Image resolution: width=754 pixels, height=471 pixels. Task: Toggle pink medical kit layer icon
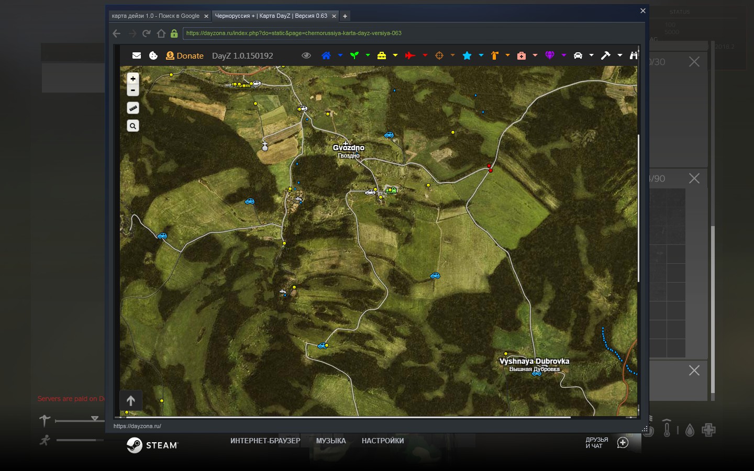pos(522,55)
